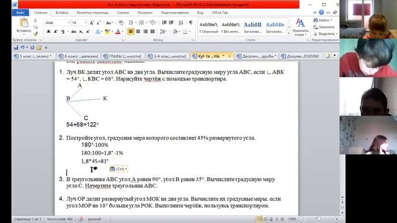Viewport: 397px width, 223px height.
Task: Click the Word Help question mark icon
Action: coord(321,12)
